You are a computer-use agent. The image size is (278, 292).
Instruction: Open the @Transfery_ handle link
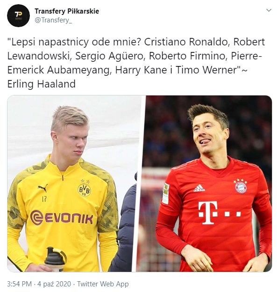(x=53, y=20)
